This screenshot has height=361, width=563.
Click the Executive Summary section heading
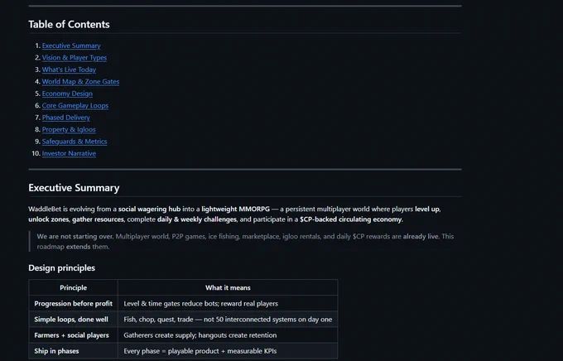coord(74,188)
